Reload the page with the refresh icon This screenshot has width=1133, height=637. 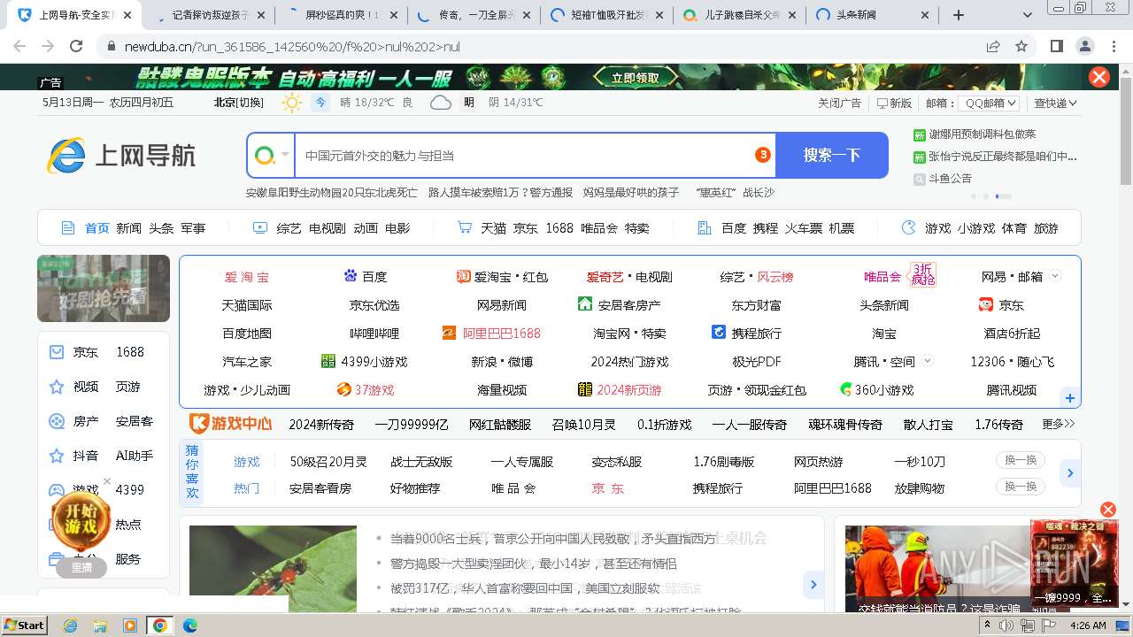tap(76, 46)
